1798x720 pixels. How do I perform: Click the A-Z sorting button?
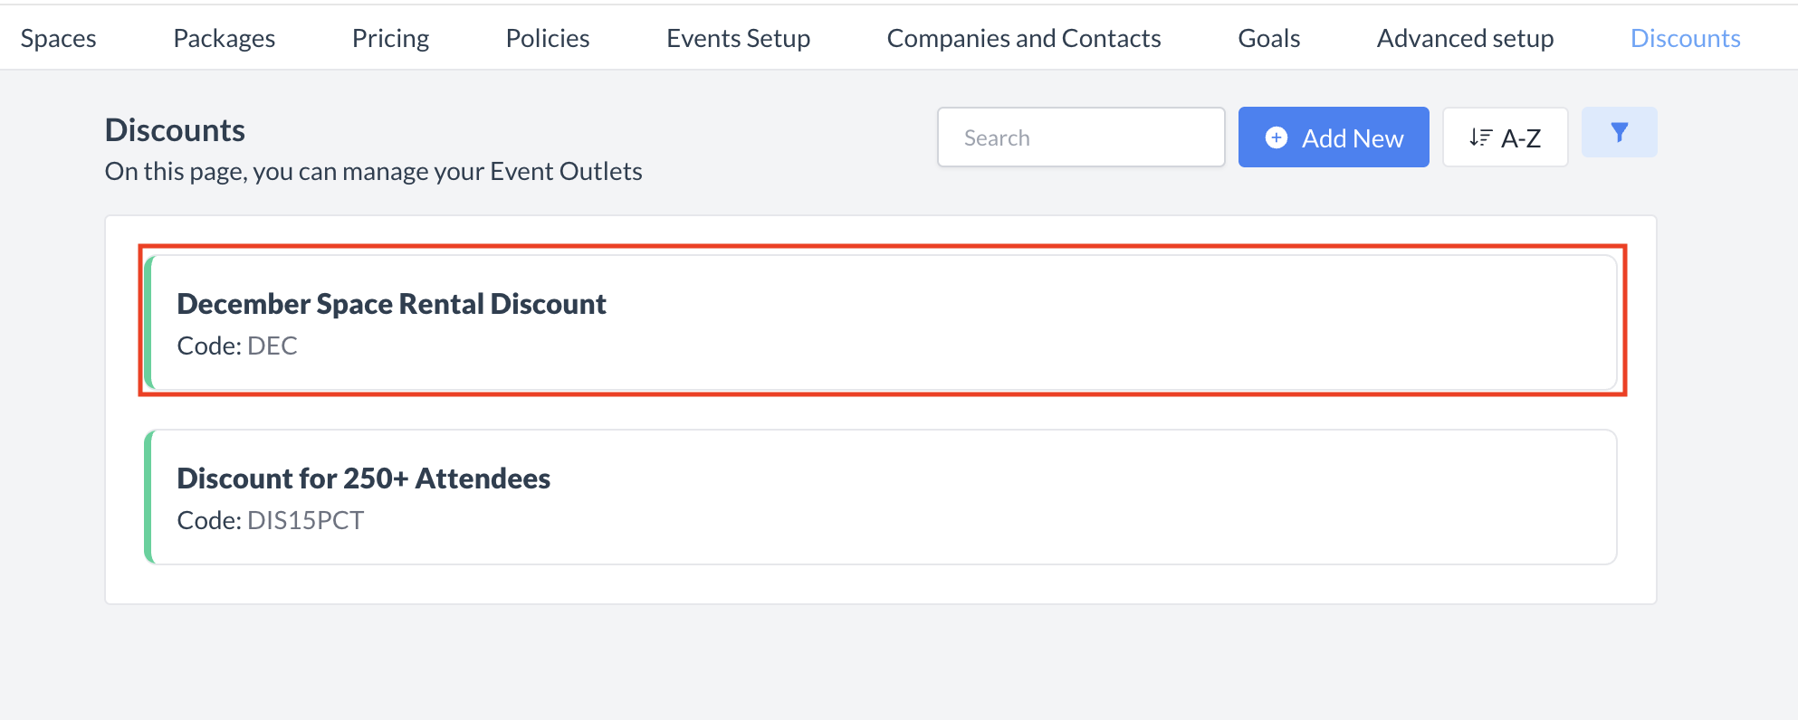[1505, 137]
